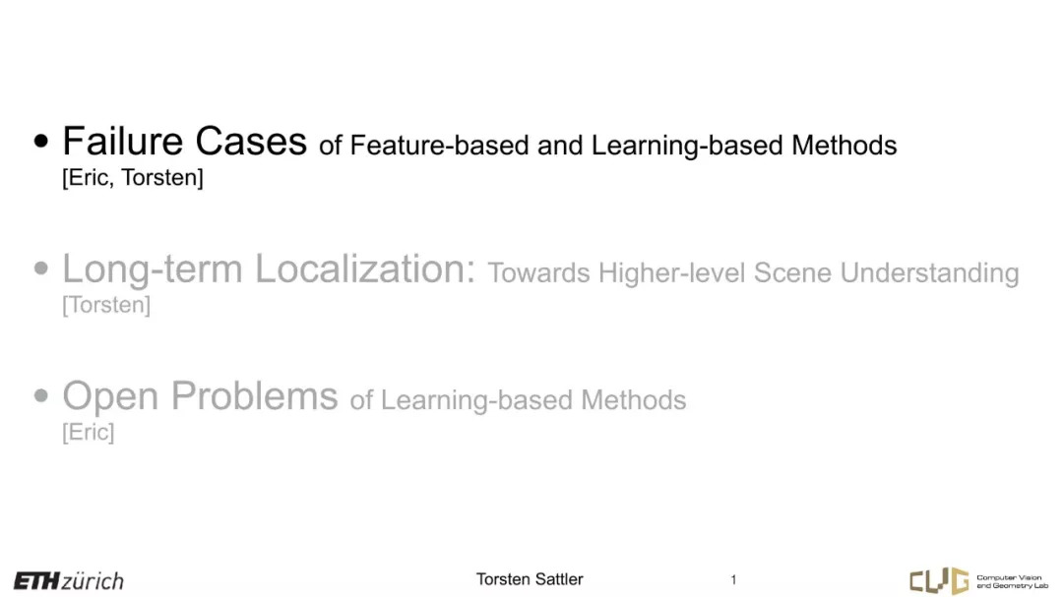Click the word 'Cases' in the first heading

coord(251,141)
